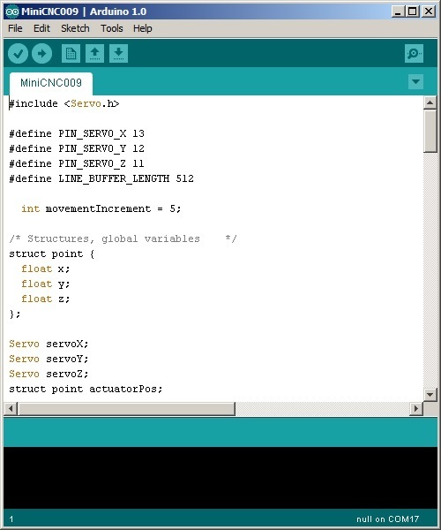Open the Sketch menu
441x530 pixels.
(x=75, y=28)
